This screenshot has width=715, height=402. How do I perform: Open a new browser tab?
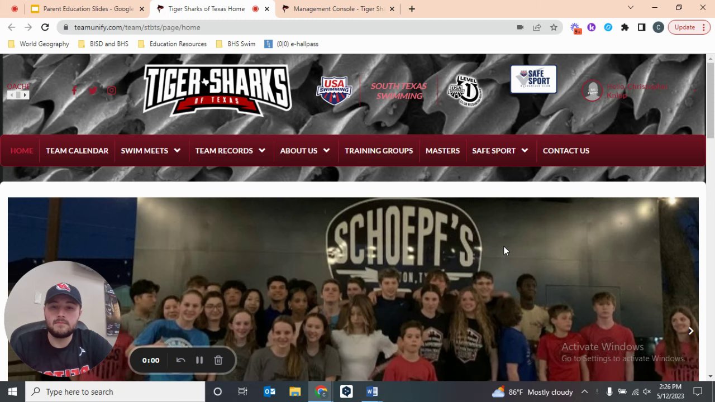(x=412, y=9)
